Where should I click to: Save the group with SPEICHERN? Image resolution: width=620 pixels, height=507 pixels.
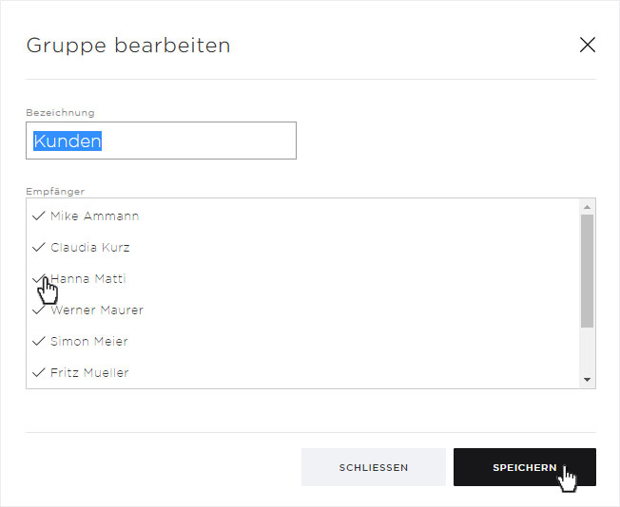coord(525,467)
